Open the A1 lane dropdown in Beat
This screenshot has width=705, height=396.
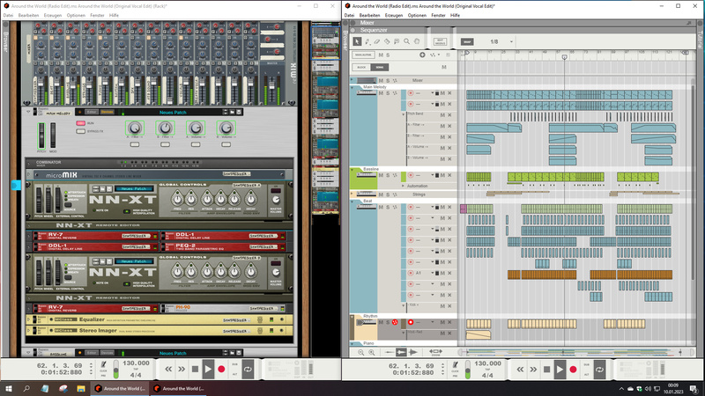coord(433,273)
